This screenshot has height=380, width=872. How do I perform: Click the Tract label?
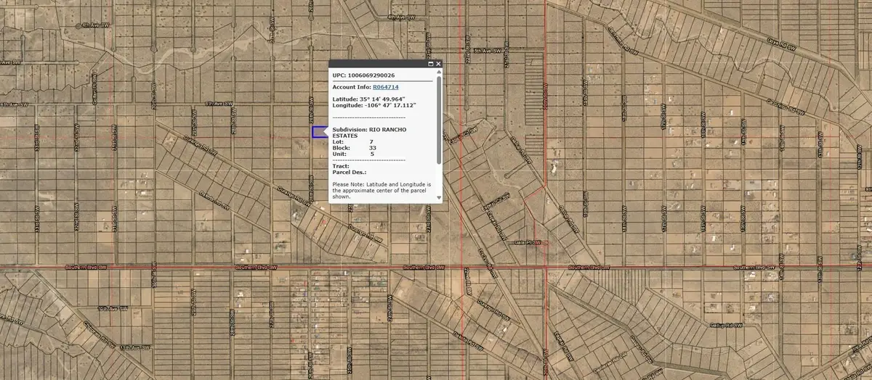[x=340, y=166]
